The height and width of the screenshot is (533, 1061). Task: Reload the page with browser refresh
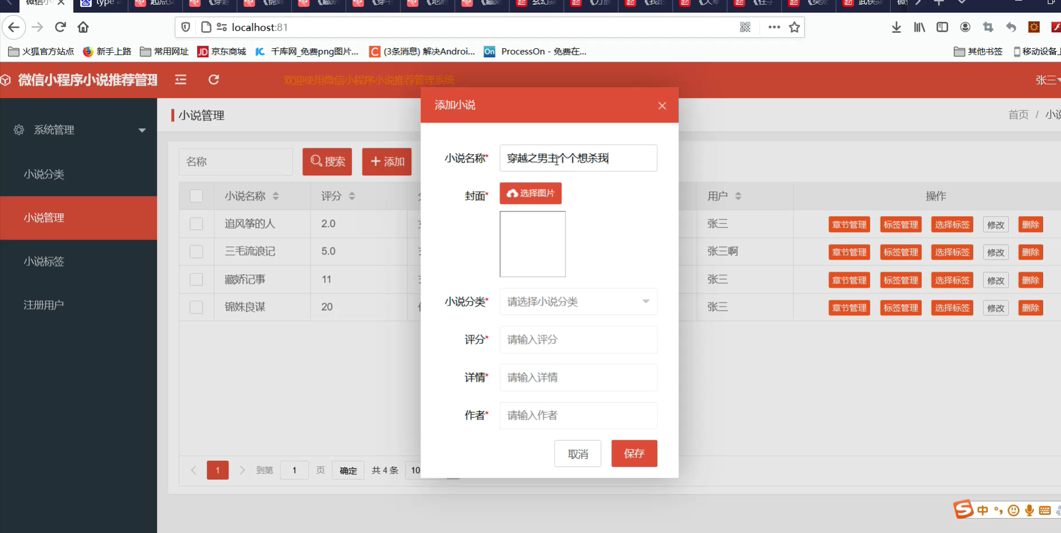[x=60, y=27]
